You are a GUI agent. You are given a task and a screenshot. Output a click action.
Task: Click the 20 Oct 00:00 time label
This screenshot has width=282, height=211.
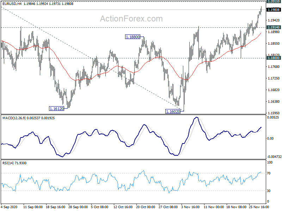pos(146,207)
